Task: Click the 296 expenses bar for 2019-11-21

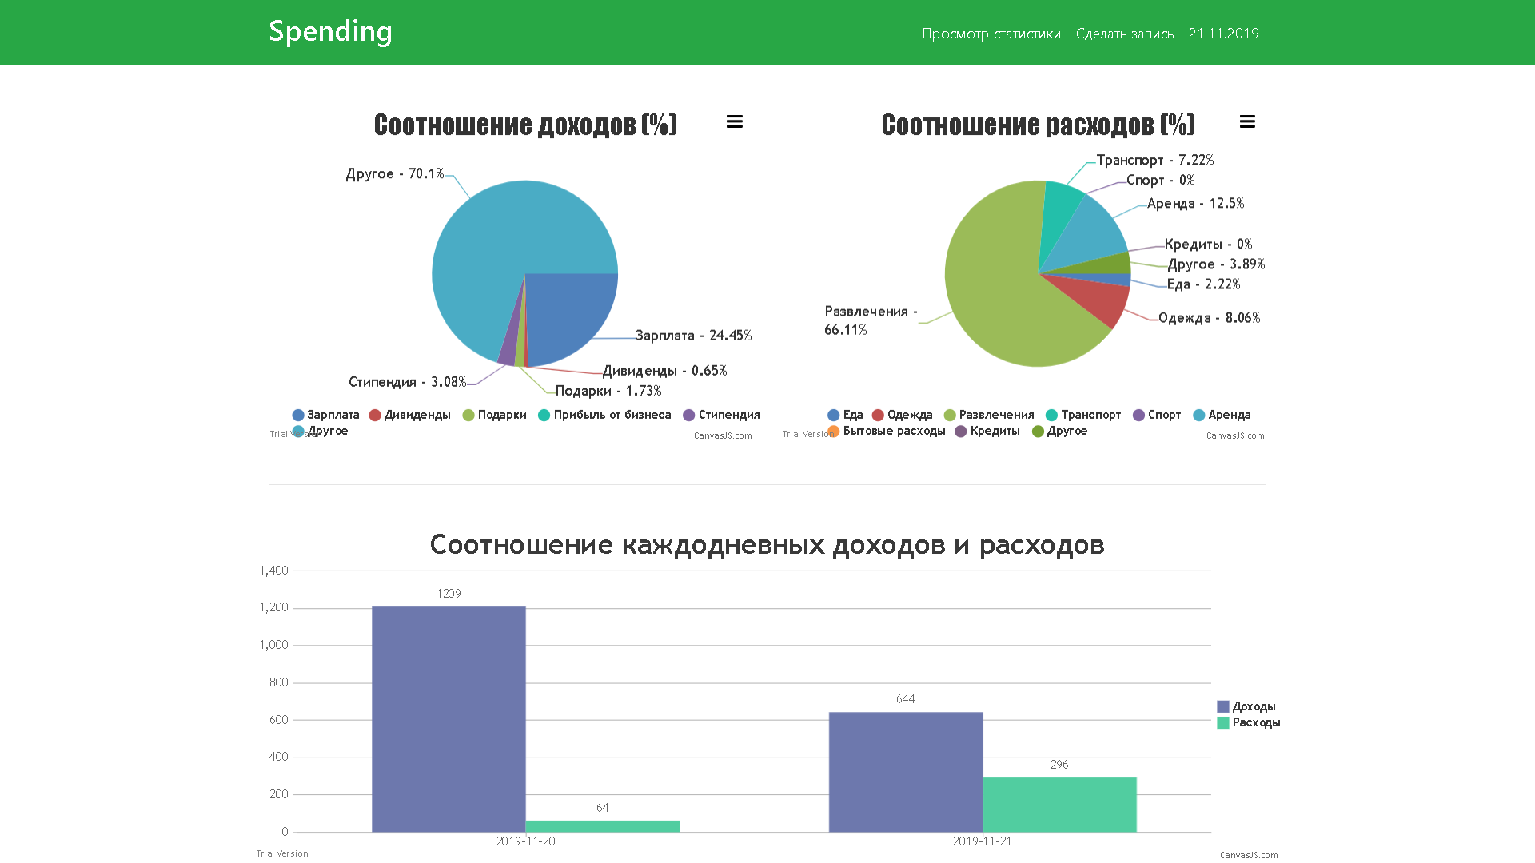Action: (1059, 804)
